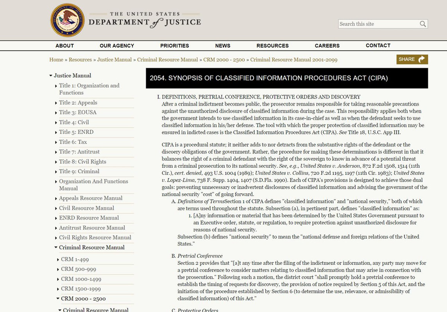447x312 pixels.
Task: Collapse the Justice Manual tree arrow
Action: 51,76
